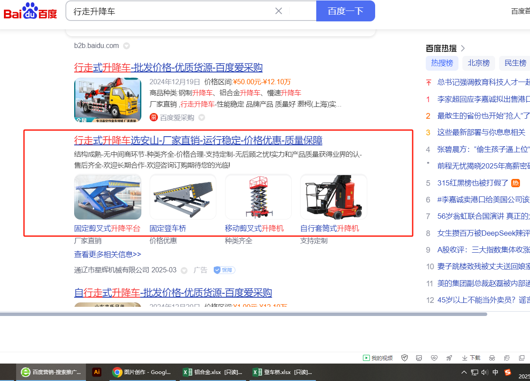Click the blue 保障 shield badge

pyautogui.click(x=224, y=270)
